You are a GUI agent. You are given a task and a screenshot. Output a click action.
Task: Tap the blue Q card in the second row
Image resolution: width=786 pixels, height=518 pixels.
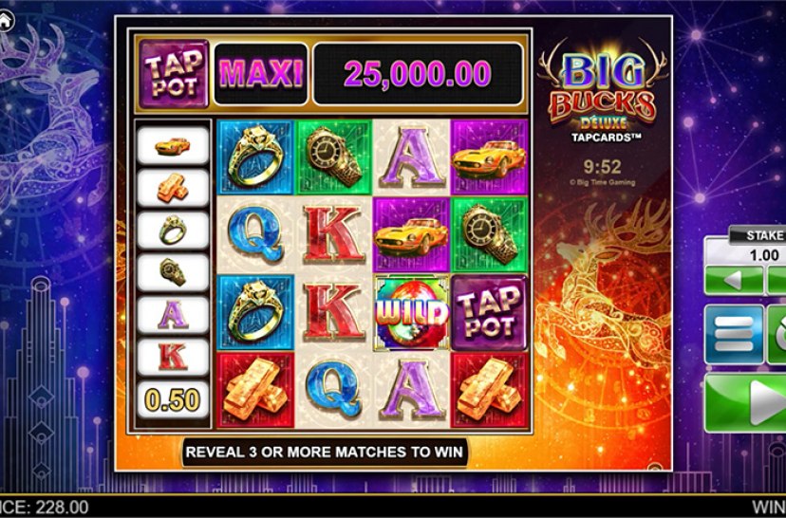255,235
